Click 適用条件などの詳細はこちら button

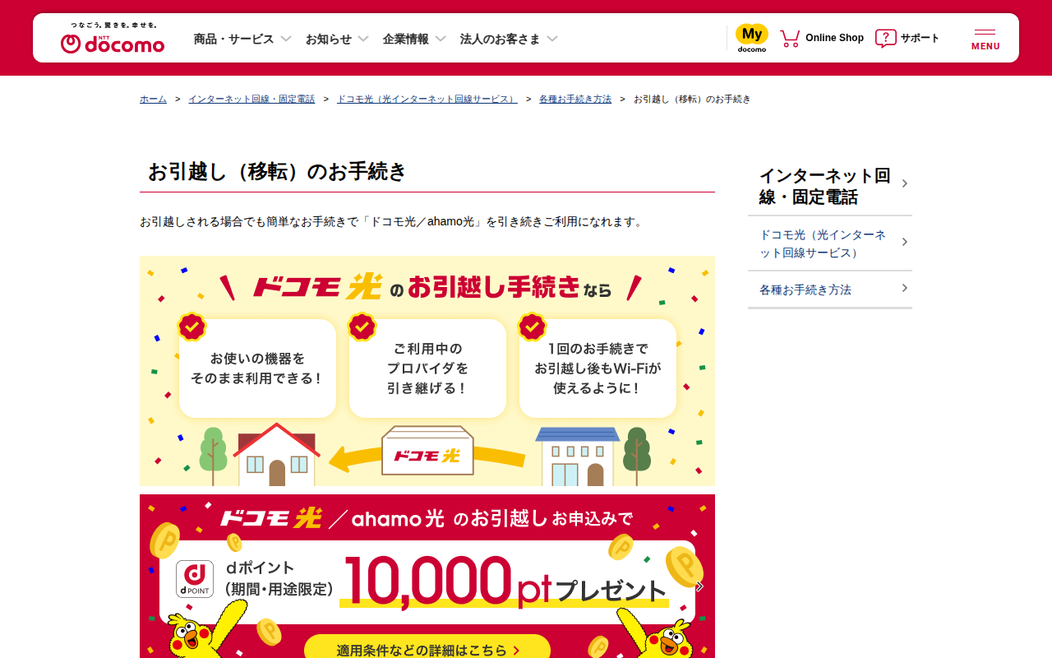point(427,650)
